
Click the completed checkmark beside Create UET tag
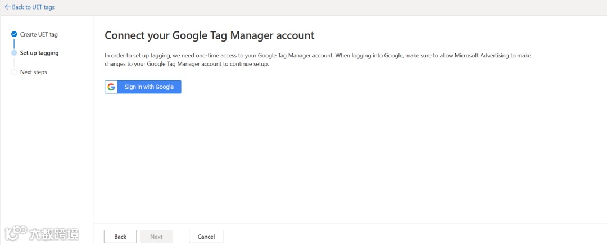coord(14,34)
